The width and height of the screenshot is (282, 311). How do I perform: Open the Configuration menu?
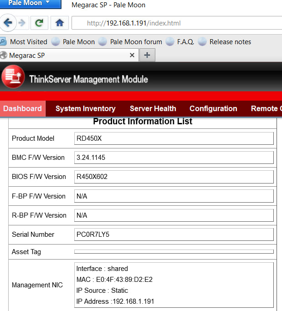(x=213, y=108)
